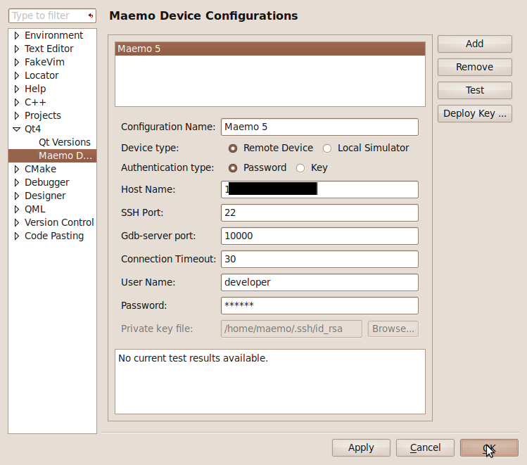
Task: Cancel the options dialog
Action: coord(425,447)
